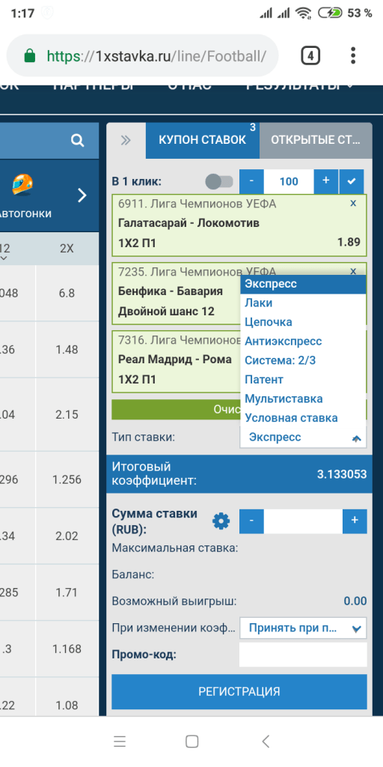Go to next sport with right chevron
The width and height of the screenshot is (383, 767).
click(x=82, y=195)
